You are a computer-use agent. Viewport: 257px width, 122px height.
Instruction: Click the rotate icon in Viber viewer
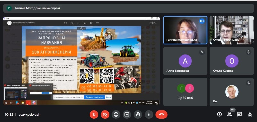point(84,23)
